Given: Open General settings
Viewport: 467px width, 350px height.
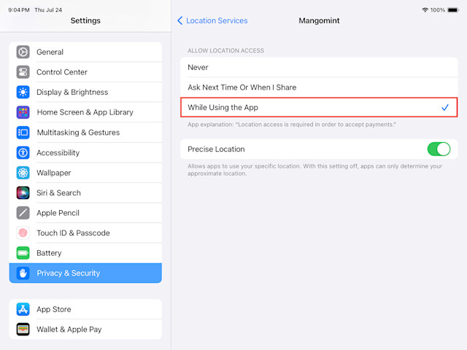Looking at the screenshot, I should pyautogui.click(x=85, y=52).
